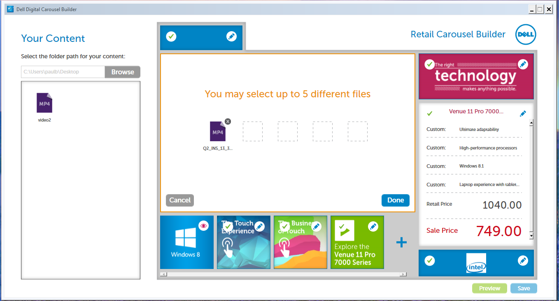Image resolution: width=559 pixels, height=301 pixels.
Task: Edit the Intel tile using pencil icon
Action: click(x=523, y=260)
